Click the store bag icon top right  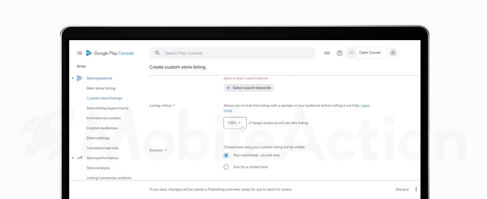click(392, 53)
